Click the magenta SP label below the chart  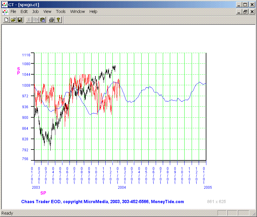pyautogui.click(x=43, y=193)
